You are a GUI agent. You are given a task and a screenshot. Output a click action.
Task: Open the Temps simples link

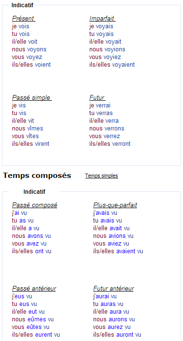pos(101,176)
